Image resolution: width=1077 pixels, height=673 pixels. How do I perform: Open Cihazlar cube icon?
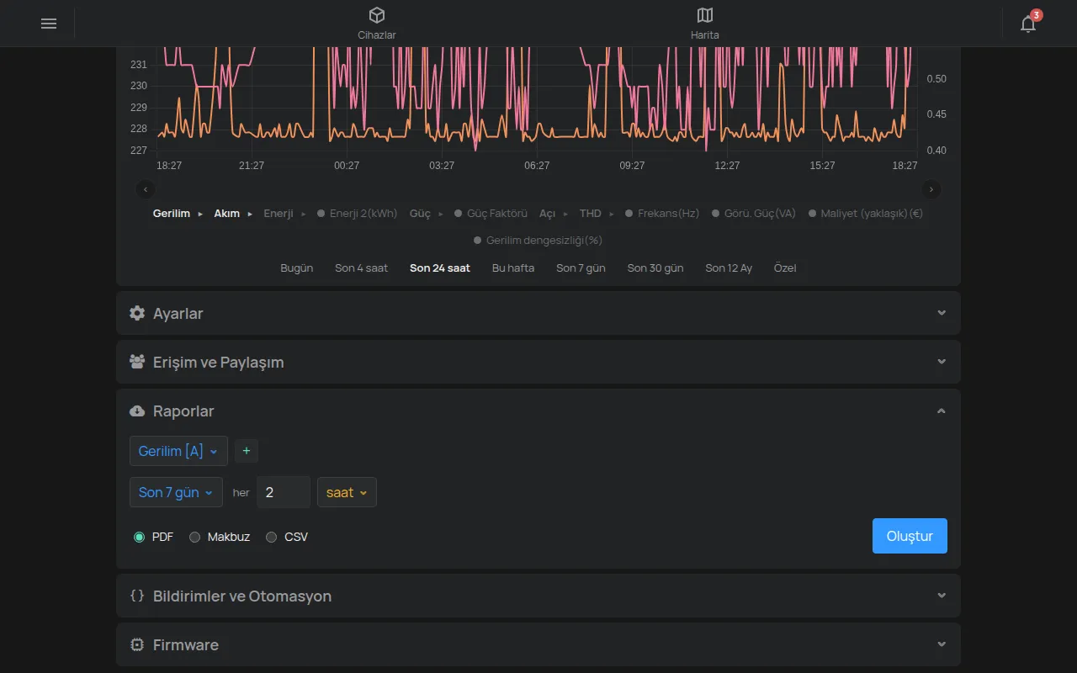coord(377,15)
